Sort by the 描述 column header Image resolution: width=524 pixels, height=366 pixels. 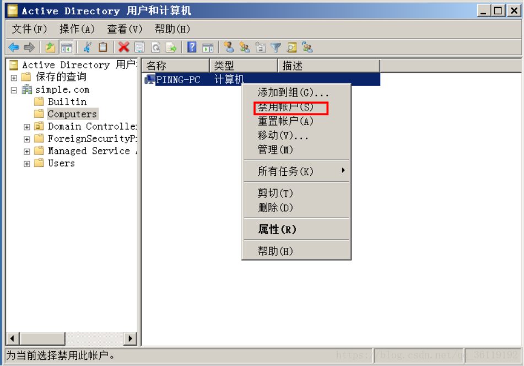[329, 66]
